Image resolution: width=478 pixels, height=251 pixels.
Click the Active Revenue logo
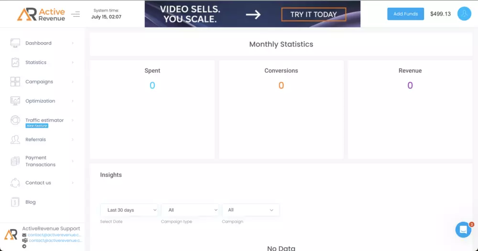pyautogui.click(x=41, y=14)
